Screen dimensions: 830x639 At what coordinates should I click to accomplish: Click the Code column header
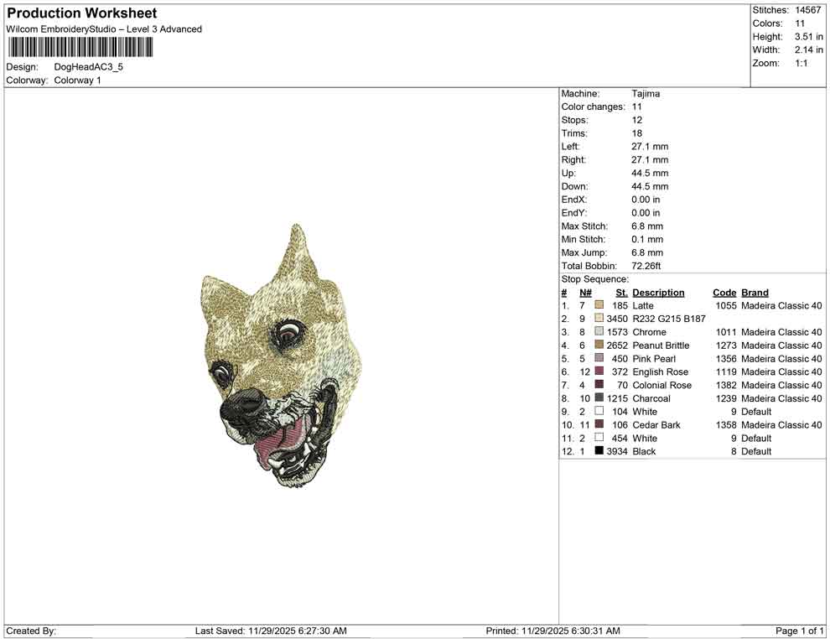pos(724,292)
